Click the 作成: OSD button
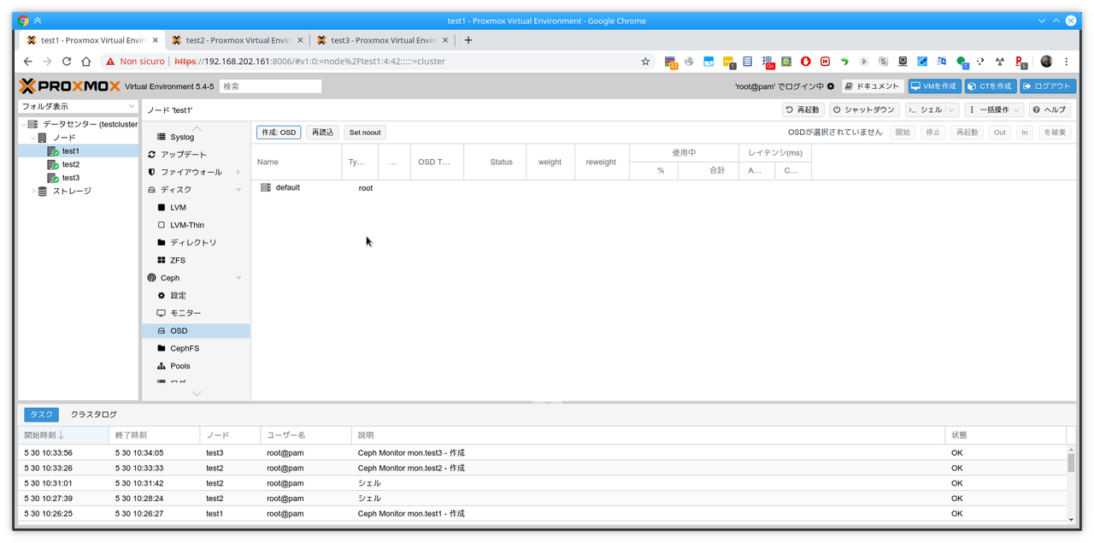The image size is (1094, 543). pyautogui.click(x=279, y=133)
